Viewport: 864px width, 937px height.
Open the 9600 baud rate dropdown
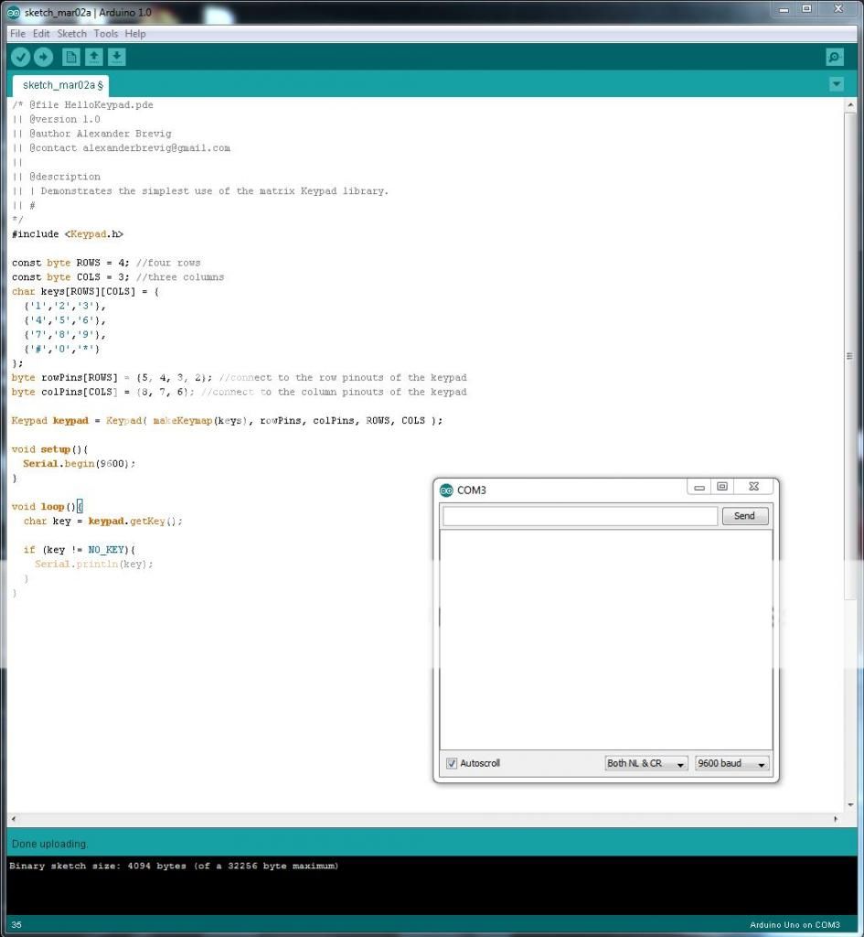click(731, 763)
